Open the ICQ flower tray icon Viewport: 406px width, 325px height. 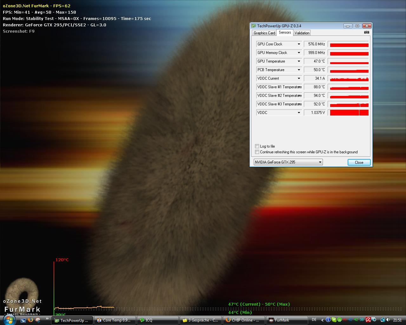click(339, 320)
